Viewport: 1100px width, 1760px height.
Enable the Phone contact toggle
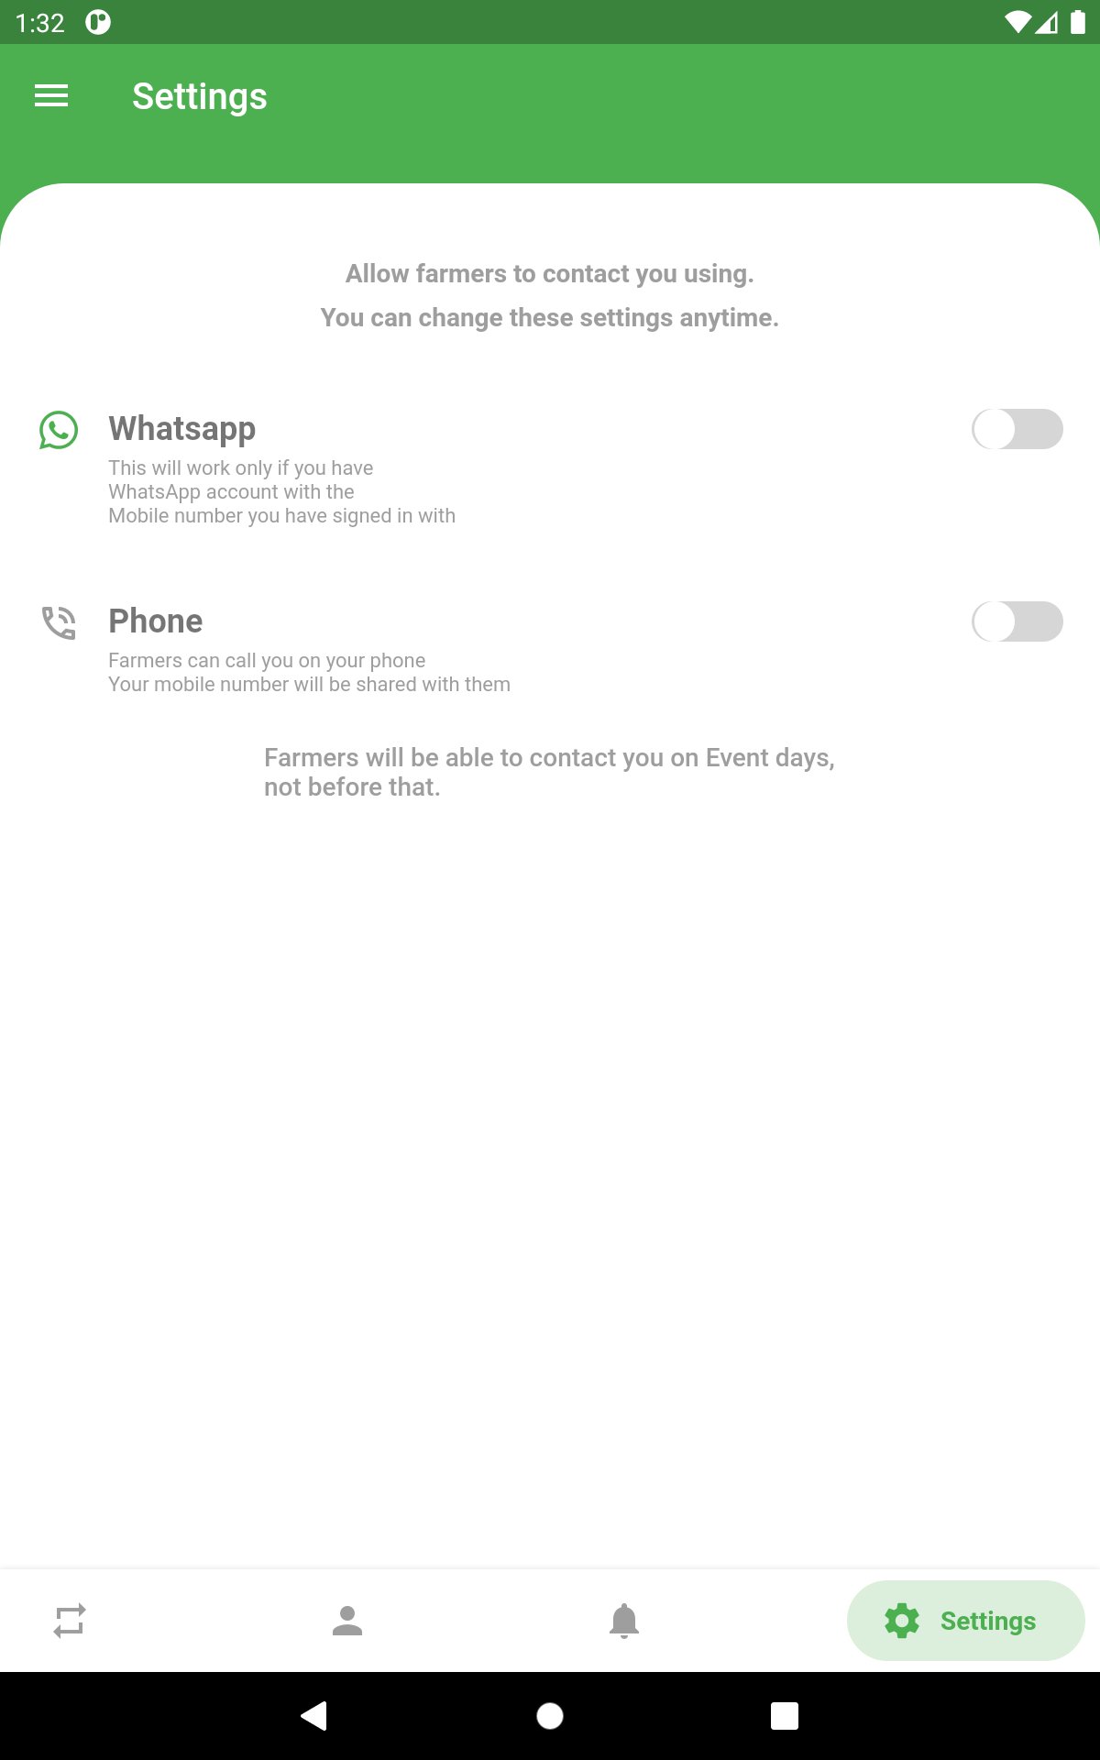tap(1017, 621)
